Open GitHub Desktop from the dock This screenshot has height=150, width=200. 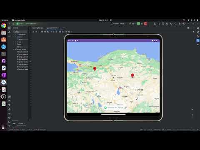pyautogui.click(x=4, y=61)
